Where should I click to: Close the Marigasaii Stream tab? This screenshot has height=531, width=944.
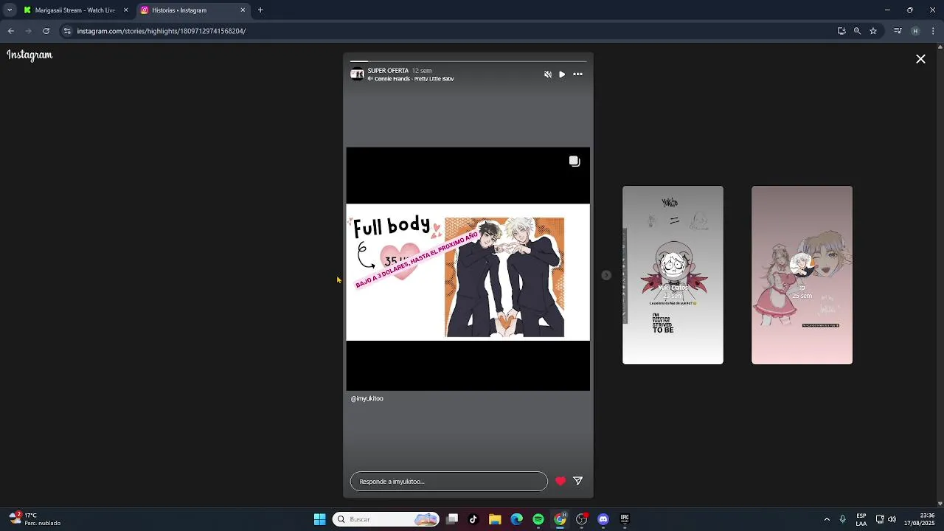click(125, 10)
